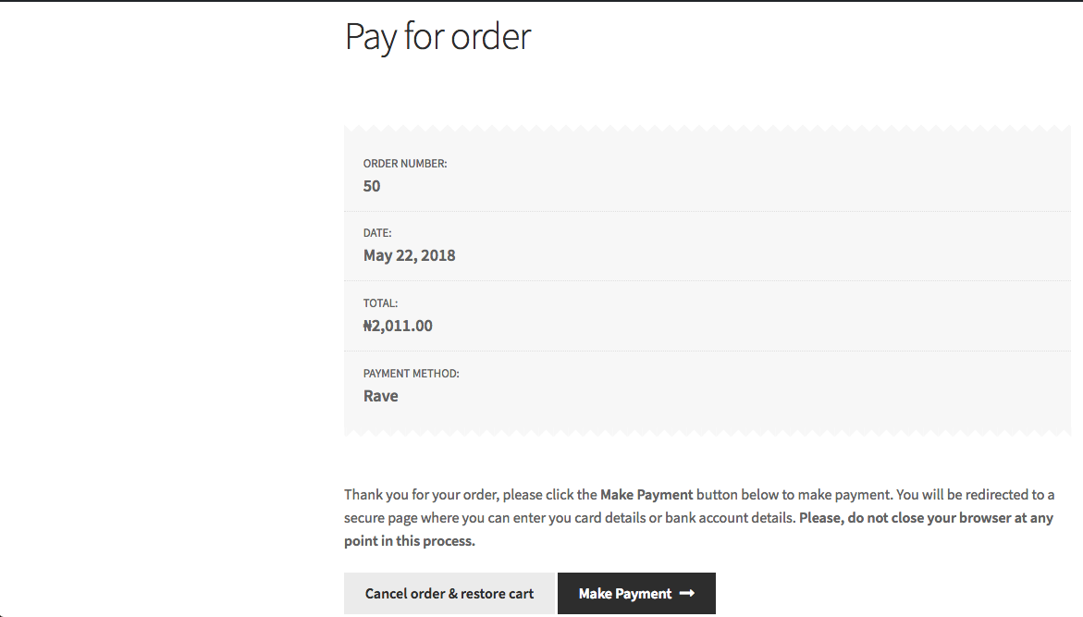Click the DATE label
The image size is (1083, 617).
point(377,233)
